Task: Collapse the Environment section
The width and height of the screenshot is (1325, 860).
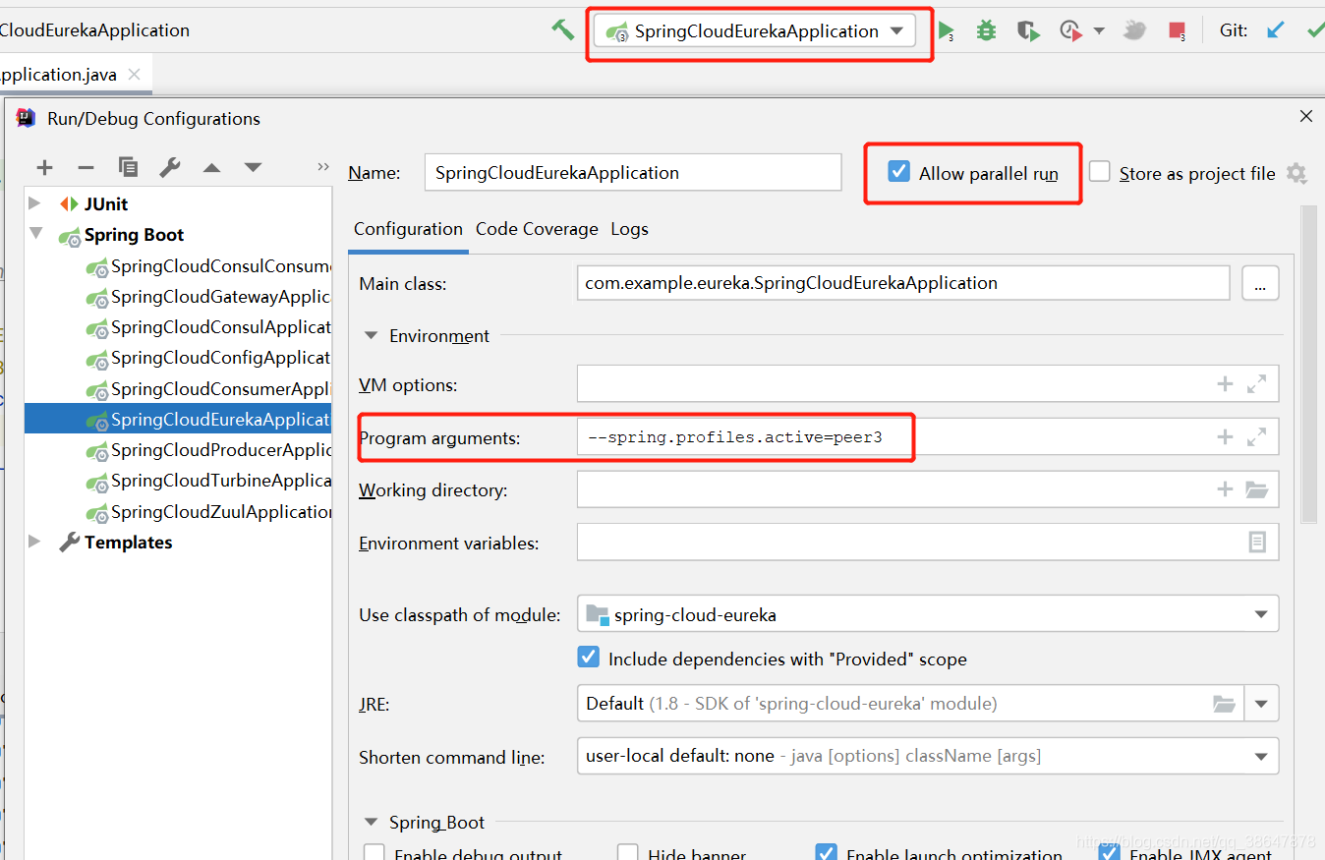Action: pos(371,335)
